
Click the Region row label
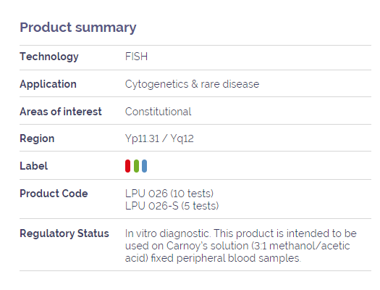pyautogui.click(x=37, y=138)
